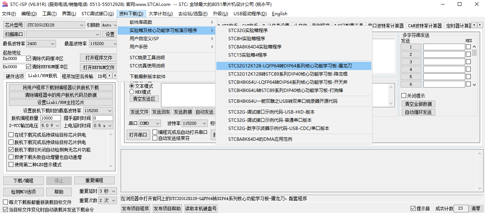
Task: Open the USB驱动程序(D) menu
Action: (x=250, y=14)
